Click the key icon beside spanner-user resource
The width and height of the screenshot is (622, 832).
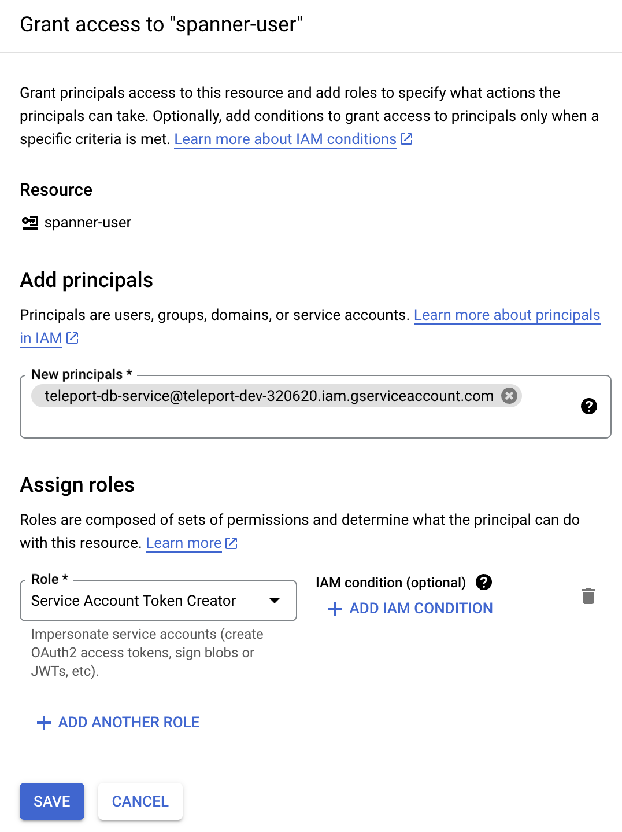tap(29, 222)
